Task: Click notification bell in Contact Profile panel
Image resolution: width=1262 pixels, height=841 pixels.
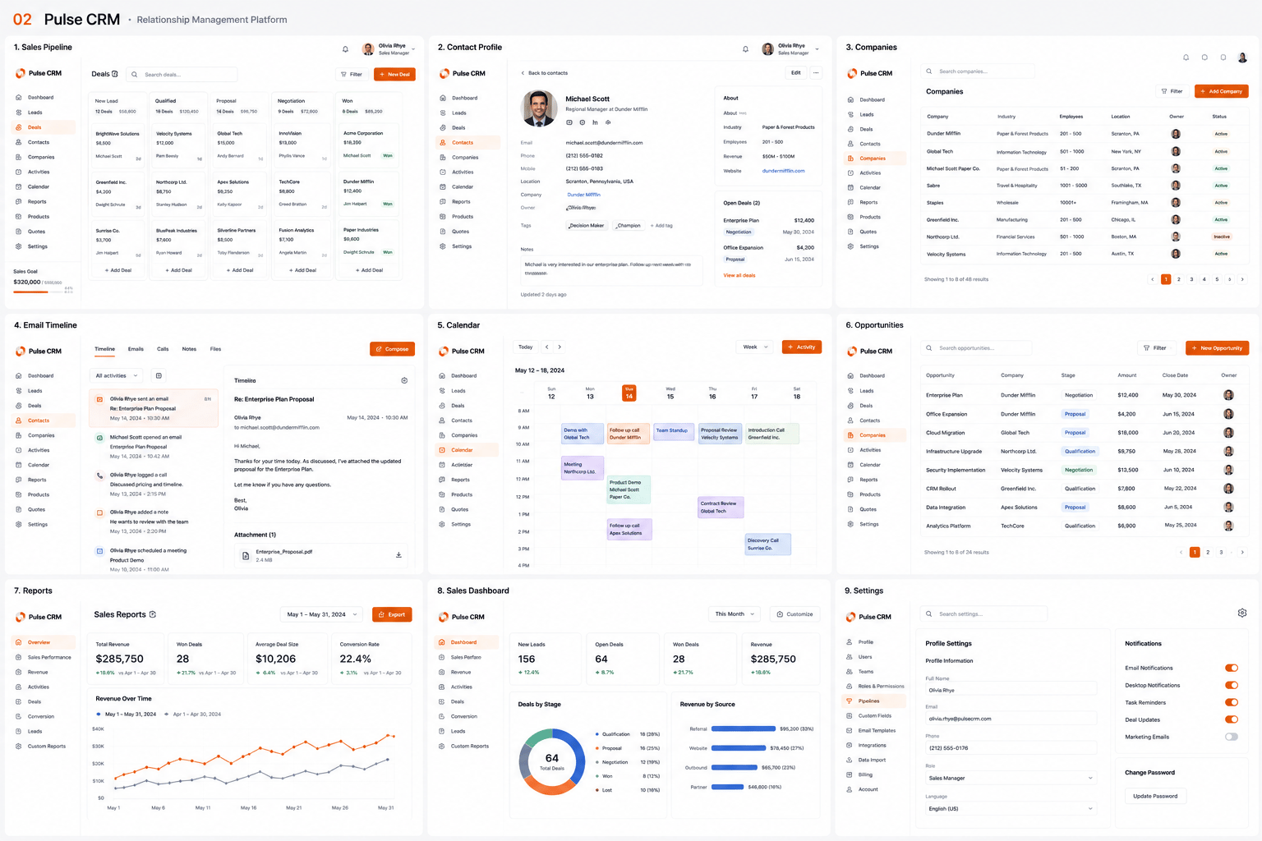Action: [745, 49]
